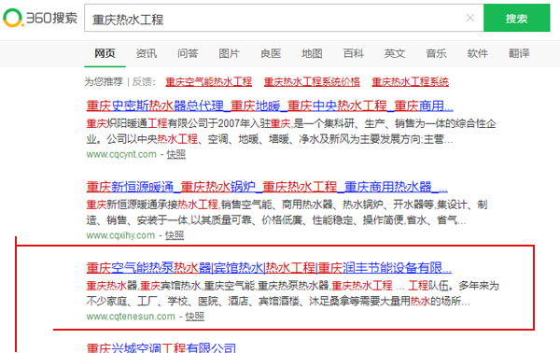The image size is (560, 353).
Task: Open result title 重庆新恒源暖通
Action: tap(267, 187)
